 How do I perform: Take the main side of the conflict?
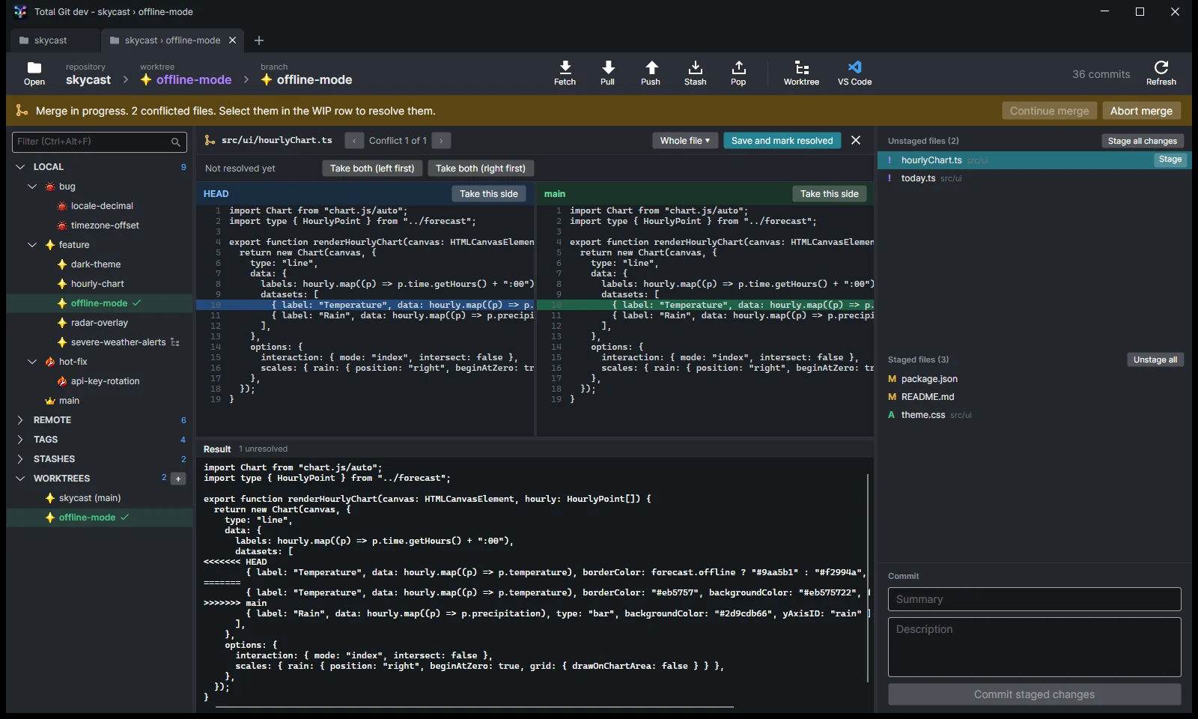(x=830, y=194)
